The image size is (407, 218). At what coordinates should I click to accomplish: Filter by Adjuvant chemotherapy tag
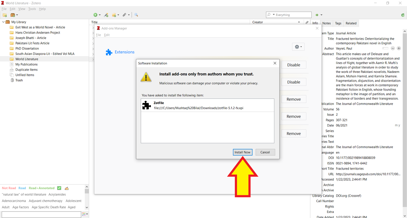click(45, 201)
